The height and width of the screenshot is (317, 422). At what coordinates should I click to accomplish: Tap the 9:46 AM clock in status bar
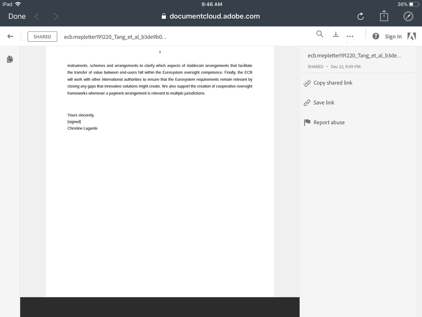click(211, 4)
